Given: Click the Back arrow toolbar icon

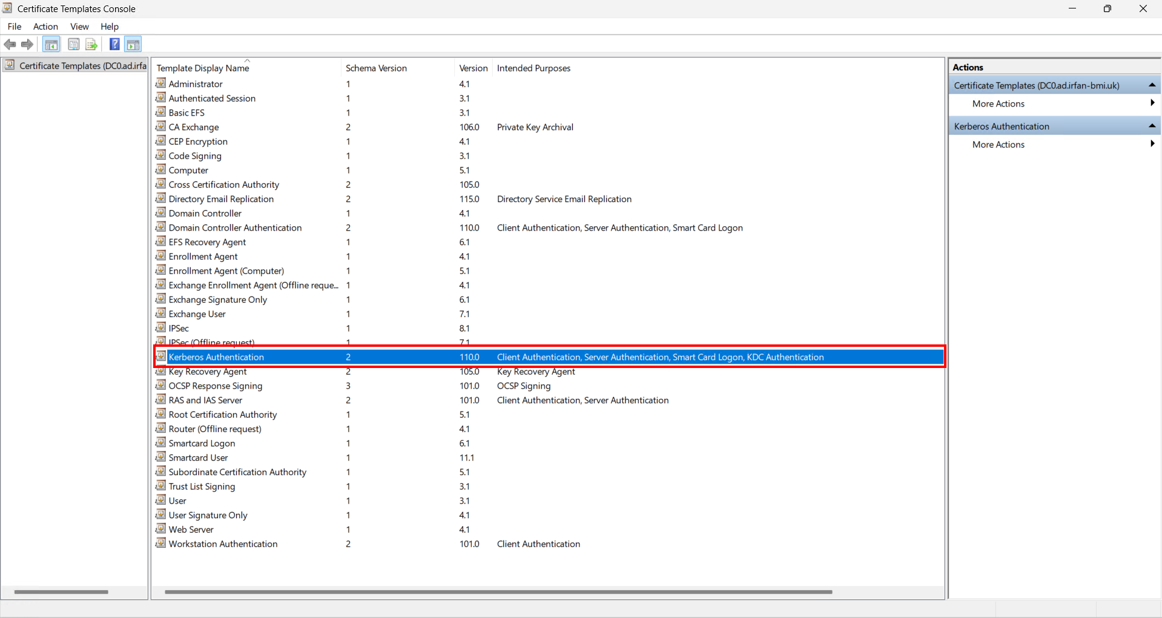Looking at the screenshot, I should click(10, 44).
